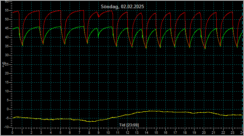Viewport: 244px width, 136px height.
Task: Click the yellow curve's lowest point near hour 8
Action: click(90, 122)
